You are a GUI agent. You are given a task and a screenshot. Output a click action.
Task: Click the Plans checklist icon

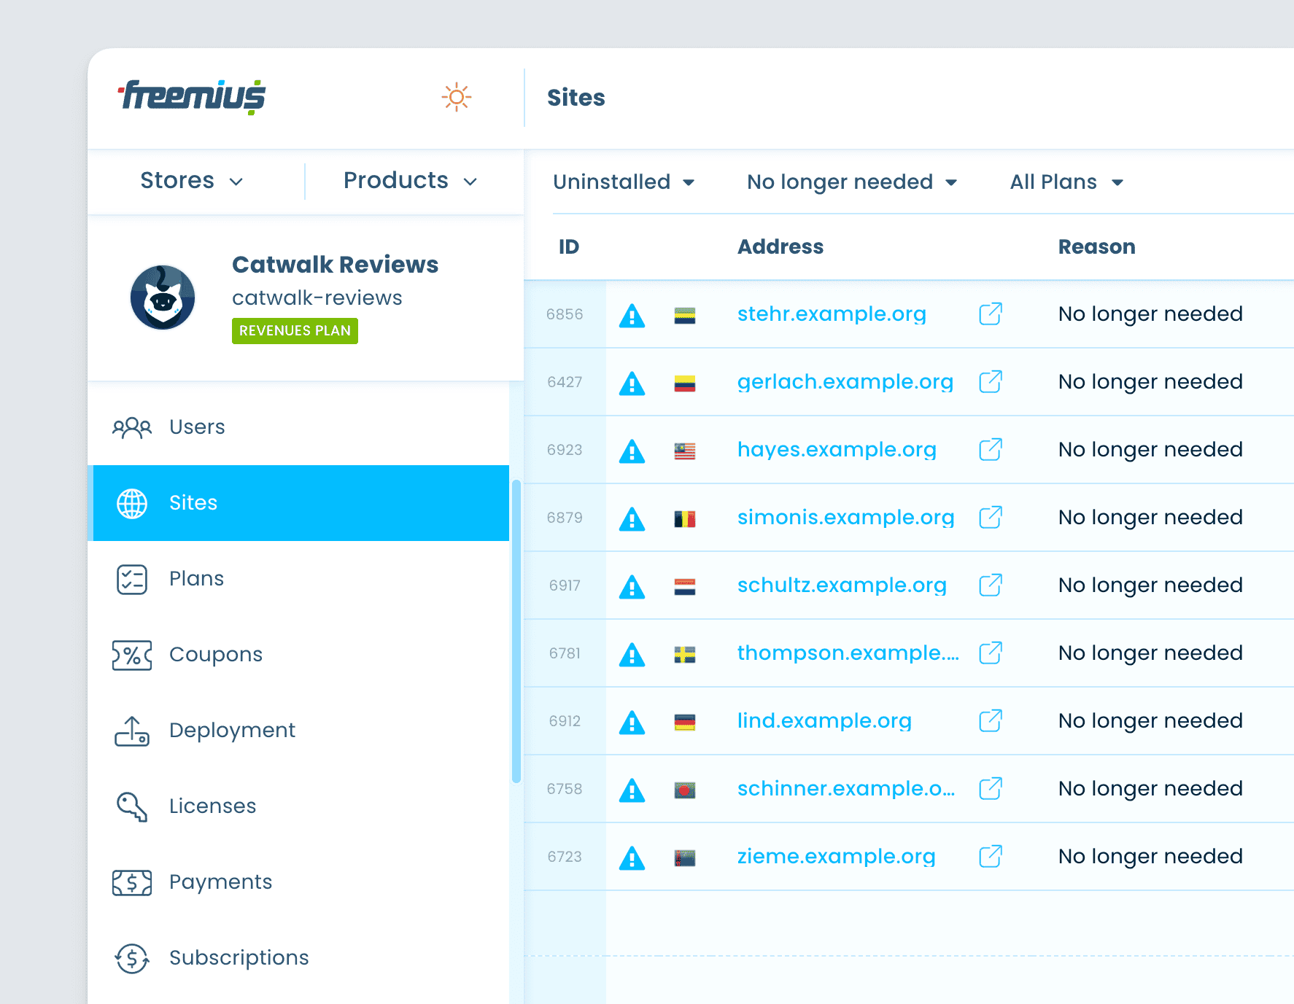click(132, 580)
